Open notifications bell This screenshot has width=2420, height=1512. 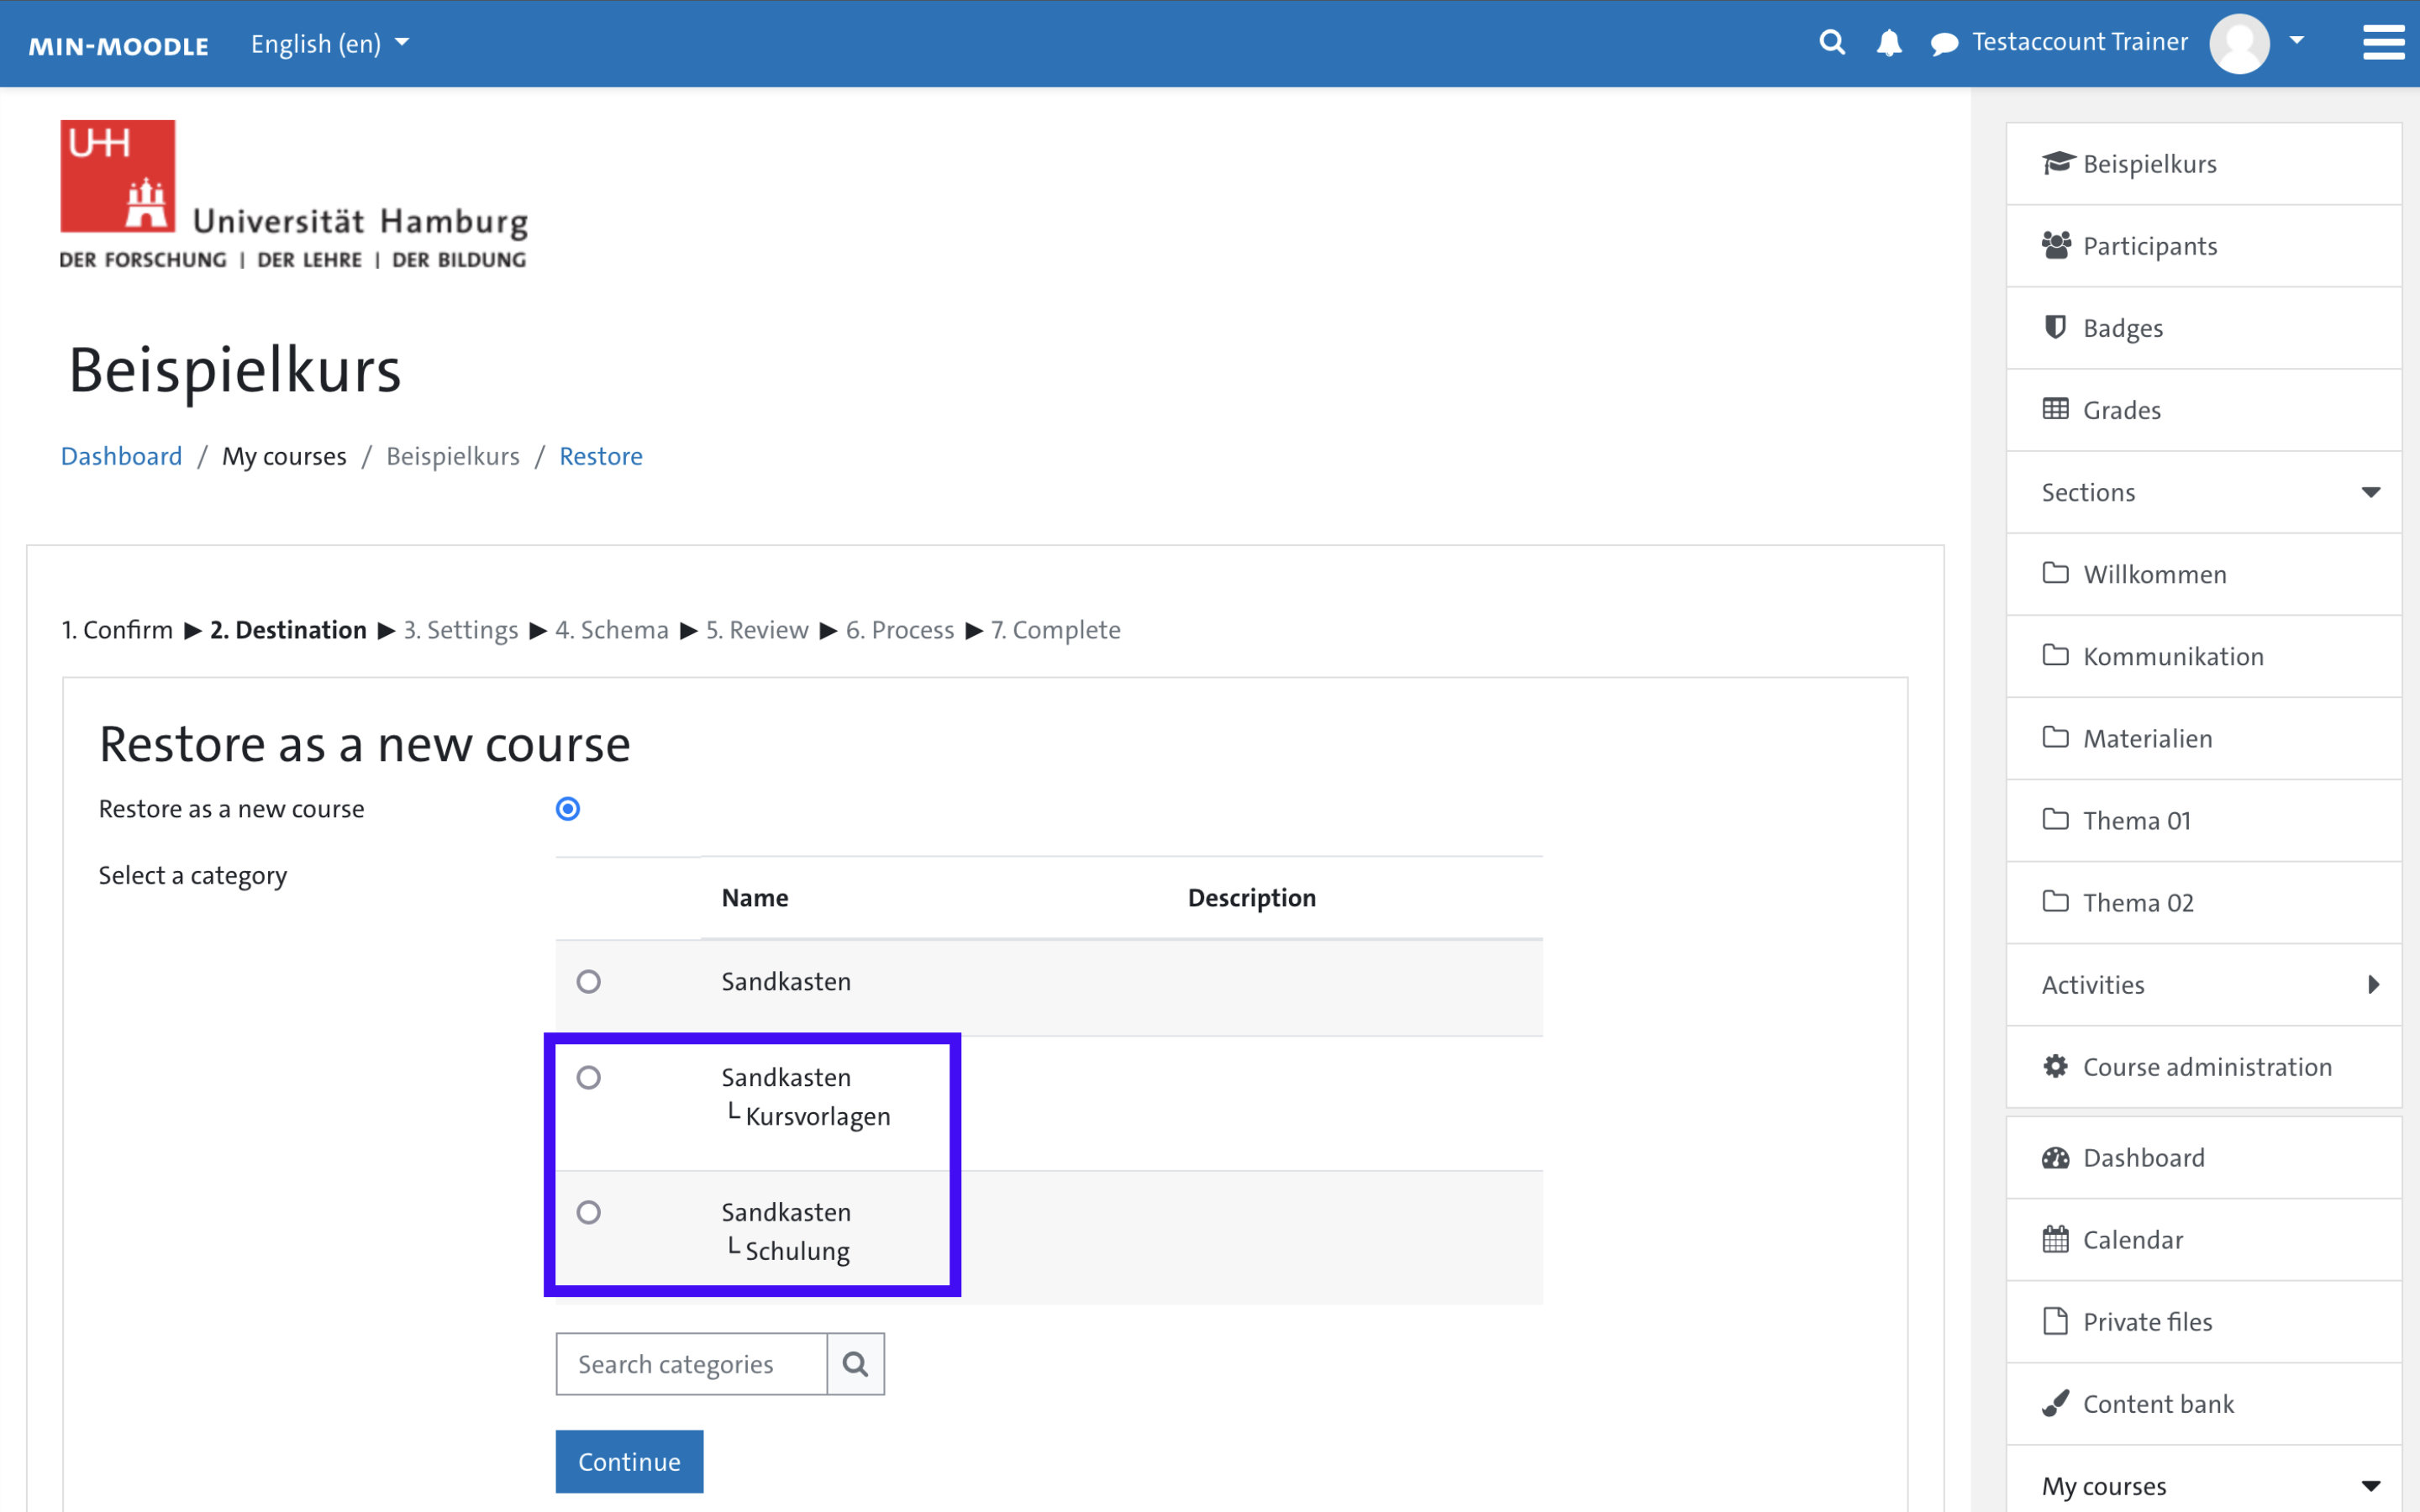click(x=1889, y=43)
